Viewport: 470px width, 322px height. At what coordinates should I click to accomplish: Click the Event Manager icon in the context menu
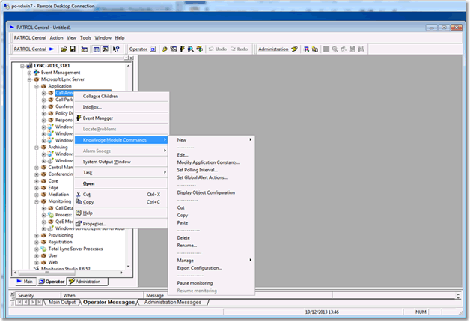78,118
